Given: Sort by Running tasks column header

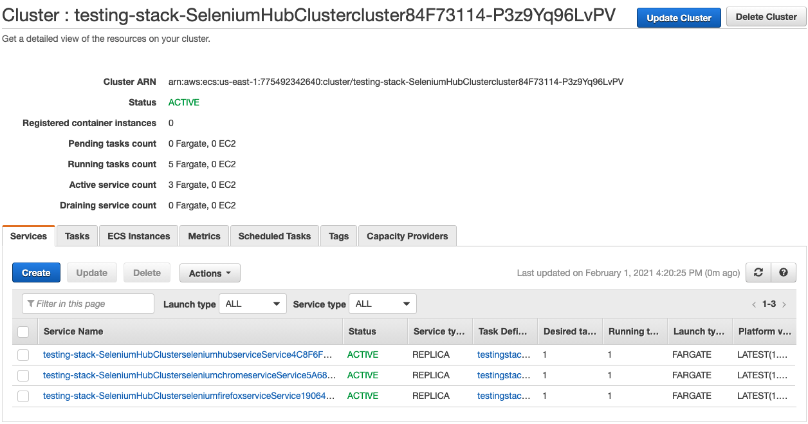Looking at the screenshot, I should (x=634, y=331).
